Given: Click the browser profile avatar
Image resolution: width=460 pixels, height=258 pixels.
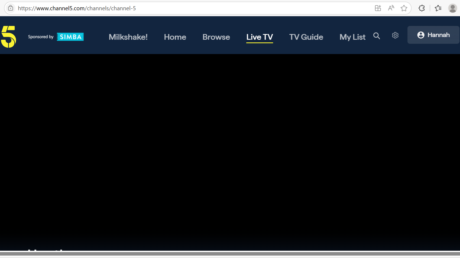Looking at the screenshot, I should (x=452, y=8).
